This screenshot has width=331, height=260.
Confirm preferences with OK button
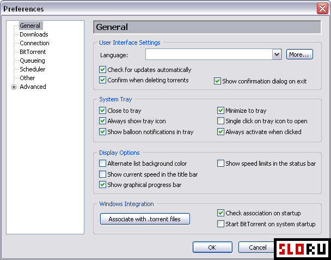[212, 247]
